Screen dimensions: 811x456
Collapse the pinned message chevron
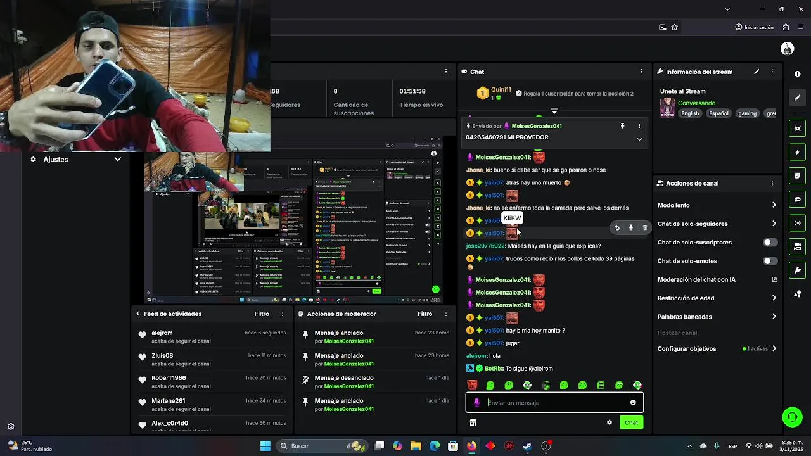coord(639,139)
